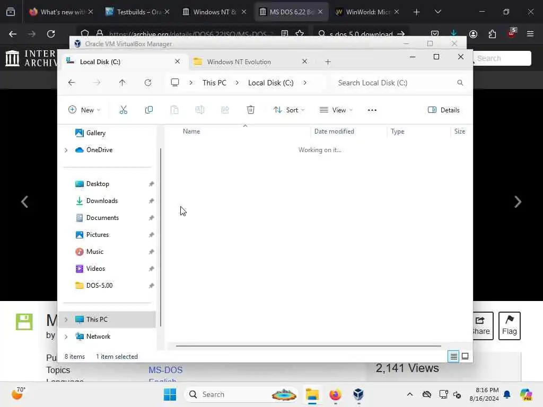Image resolution: width=543 pixels, height=407 pixels.
Task: Switch to details list view icon in status bar
Action: [x=453, y=356]
